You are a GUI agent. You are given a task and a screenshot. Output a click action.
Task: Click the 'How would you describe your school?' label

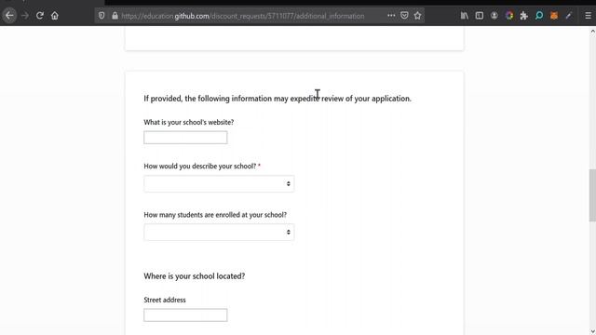click(x=200, y=167)
